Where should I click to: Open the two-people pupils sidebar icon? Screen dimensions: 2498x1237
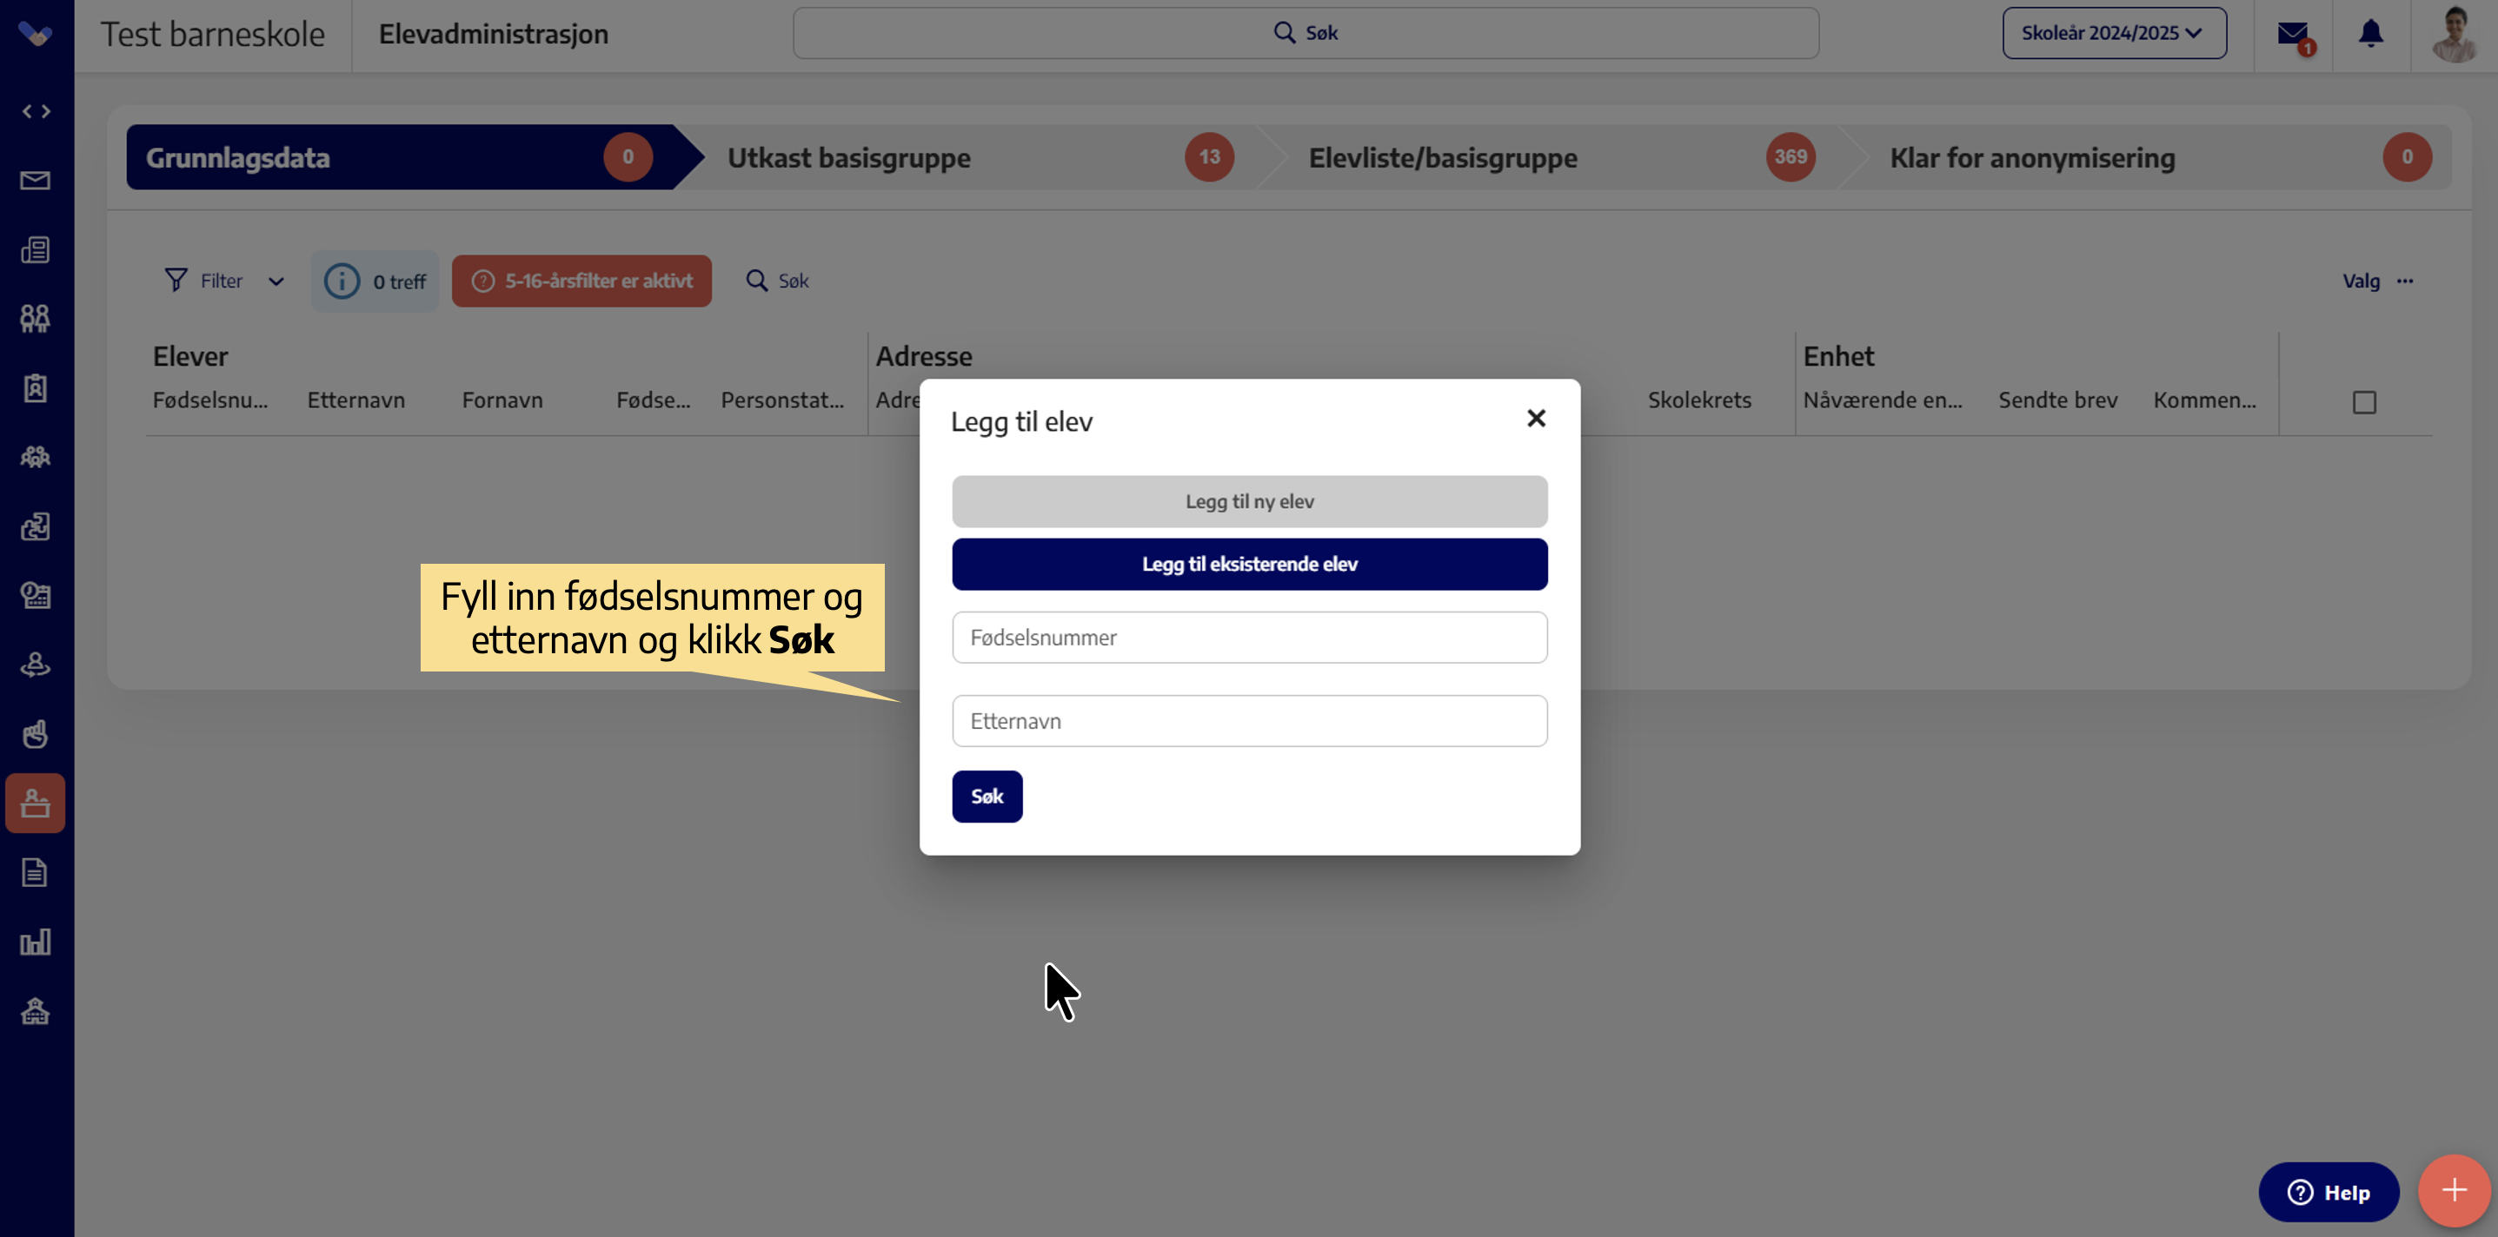(36, 319)
